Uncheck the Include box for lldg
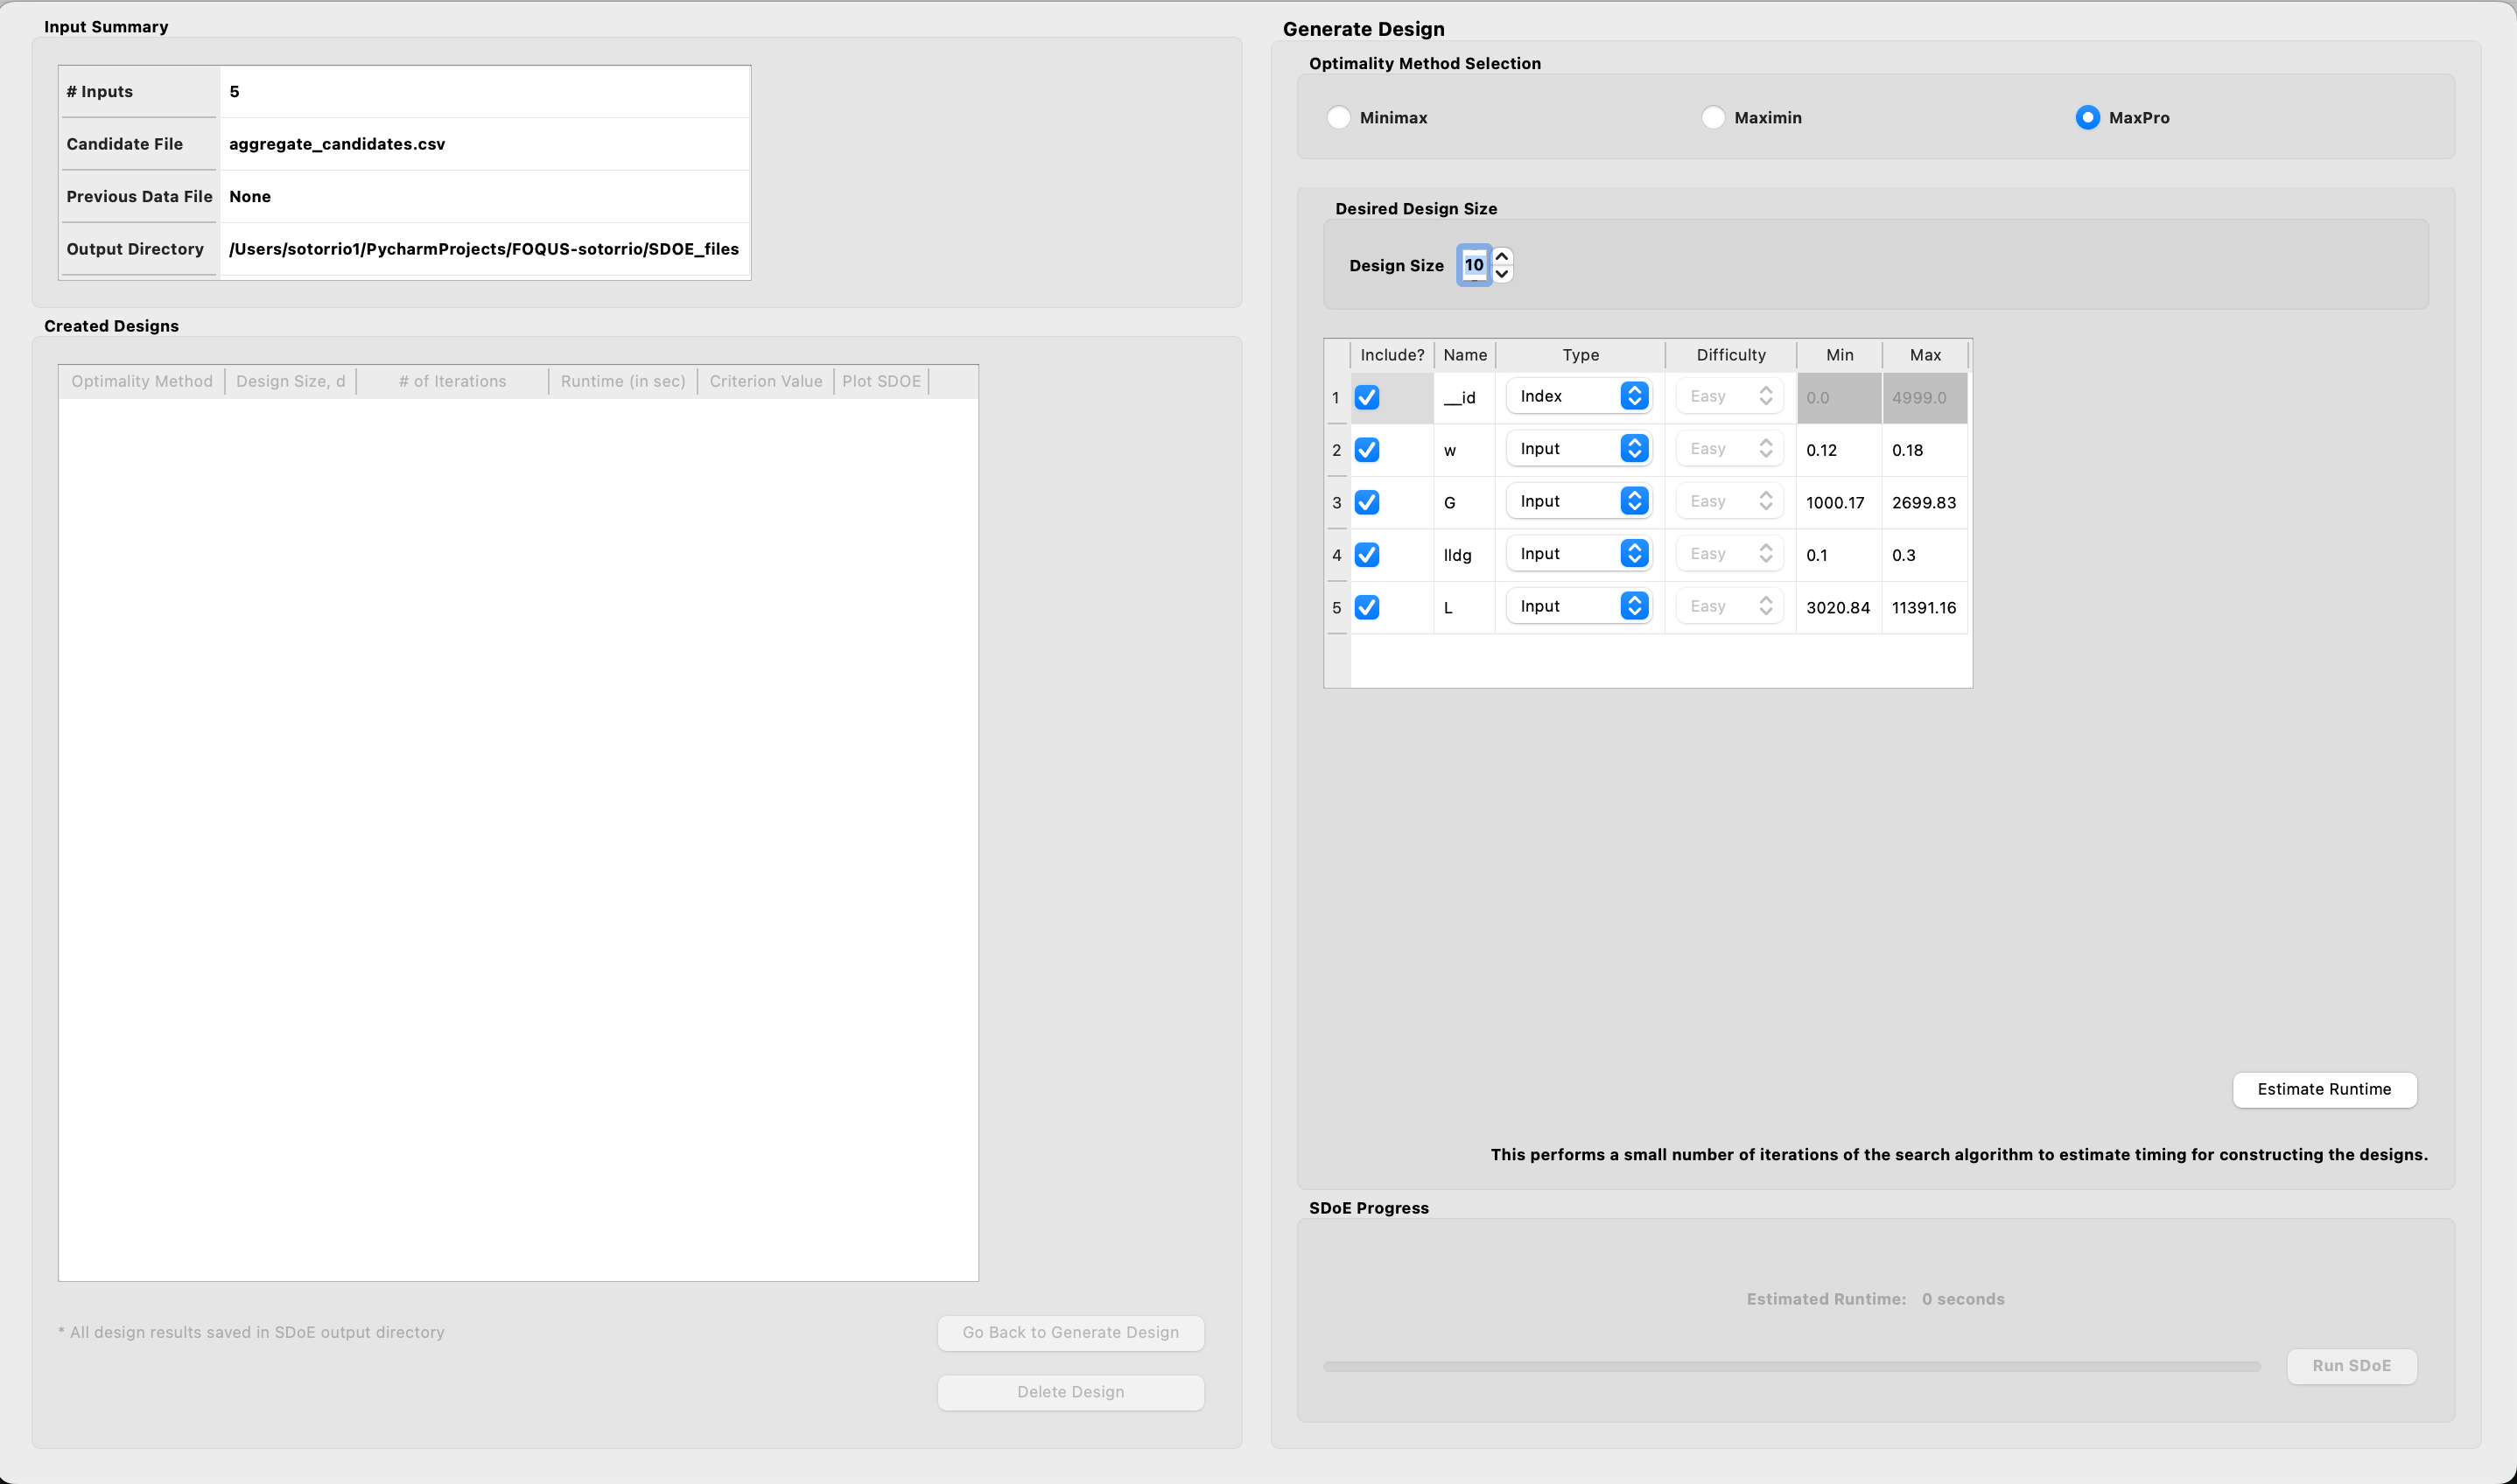The height and width of the screenshot is (1484, 2517). click(x=1367, y=555)
